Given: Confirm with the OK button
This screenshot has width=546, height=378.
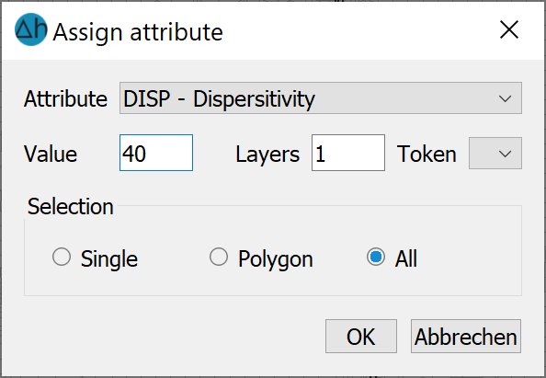Looking at the screenshot, I should [361, 337].
